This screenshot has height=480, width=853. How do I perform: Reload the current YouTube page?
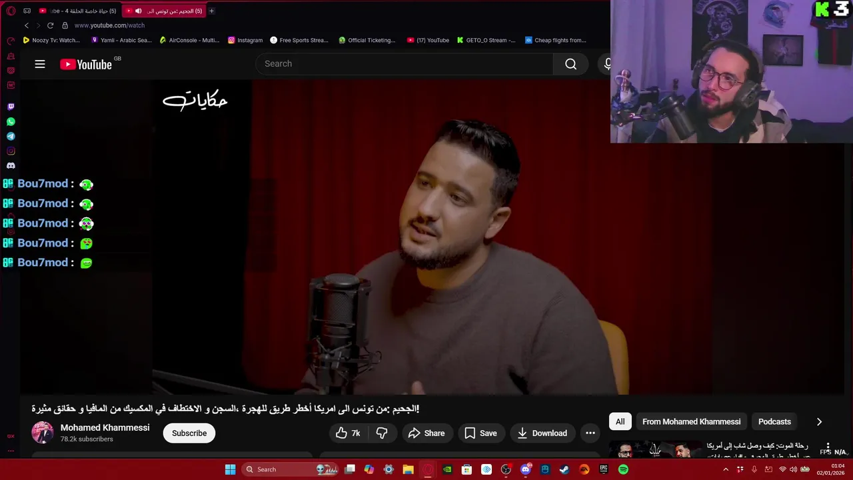[x=50, y=25]
